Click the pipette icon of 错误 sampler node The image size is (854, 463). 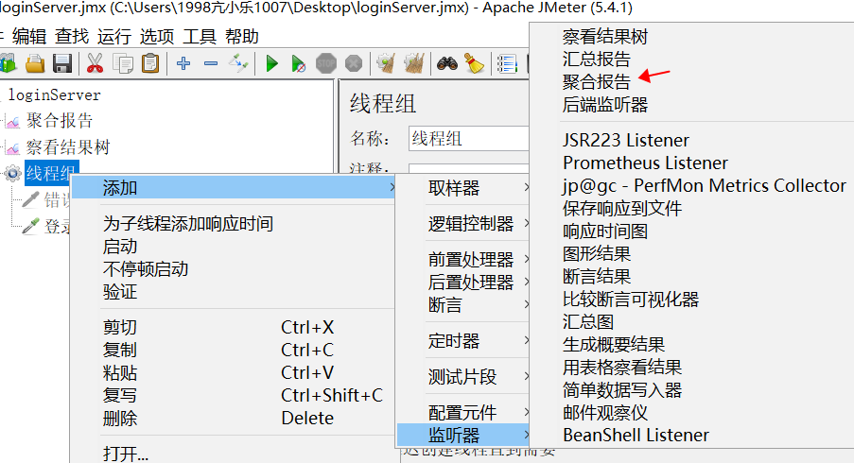pyautogui.click(x=30, y=199)
